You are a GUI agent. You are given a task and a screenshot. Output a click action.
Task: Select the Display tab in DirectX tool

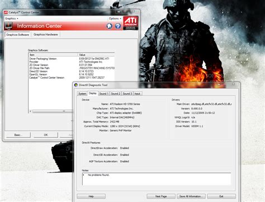tap(93, 93)
